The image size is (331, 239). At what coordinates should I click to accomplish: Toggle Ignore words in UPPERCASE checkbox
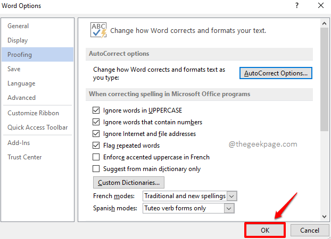point(96,110)
